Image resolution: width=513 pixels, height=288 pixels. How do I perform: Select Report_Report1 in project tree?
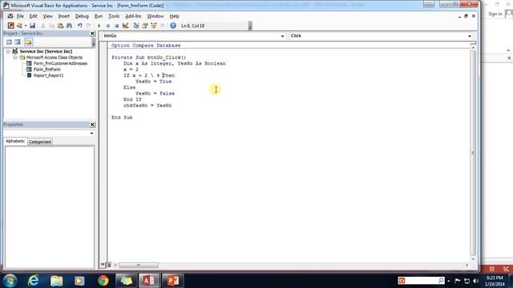(48, 75)
